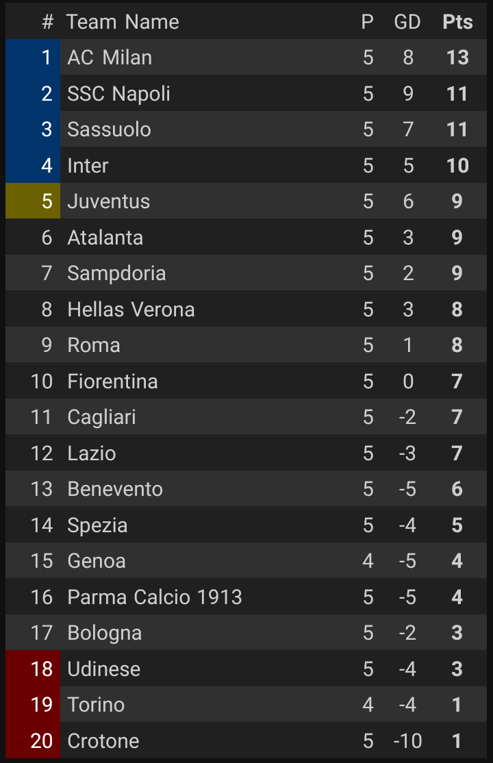Screen dimensions: 493x763
Task: Open the Parma Calcio 1913 entry
Action: tap(155, 597)
